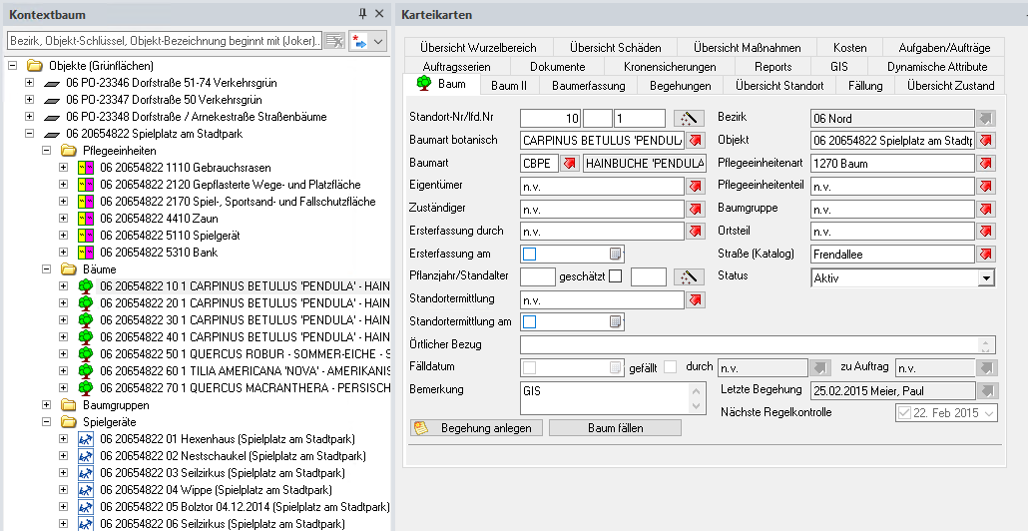Open the Übersicht Schäden tab
The height and width of the screenshot is (531, 1028).
615,48
